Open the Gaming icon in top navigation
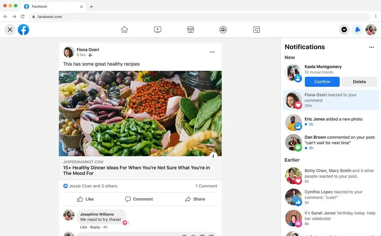The width and height of the screenshot is (381, 236). [256, 30]
